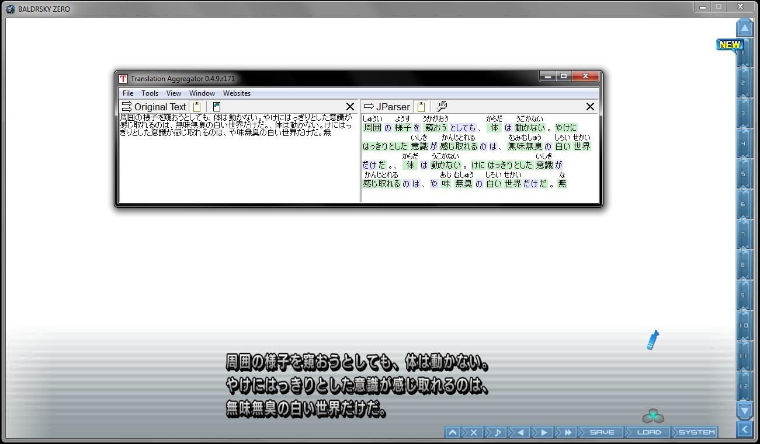Close the Original Text panel
The width and height of the screenshot is (760, 444).
click(x=350, y=107)
